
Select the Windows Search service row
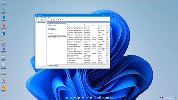pyautogui.click(x=88, y=44)
